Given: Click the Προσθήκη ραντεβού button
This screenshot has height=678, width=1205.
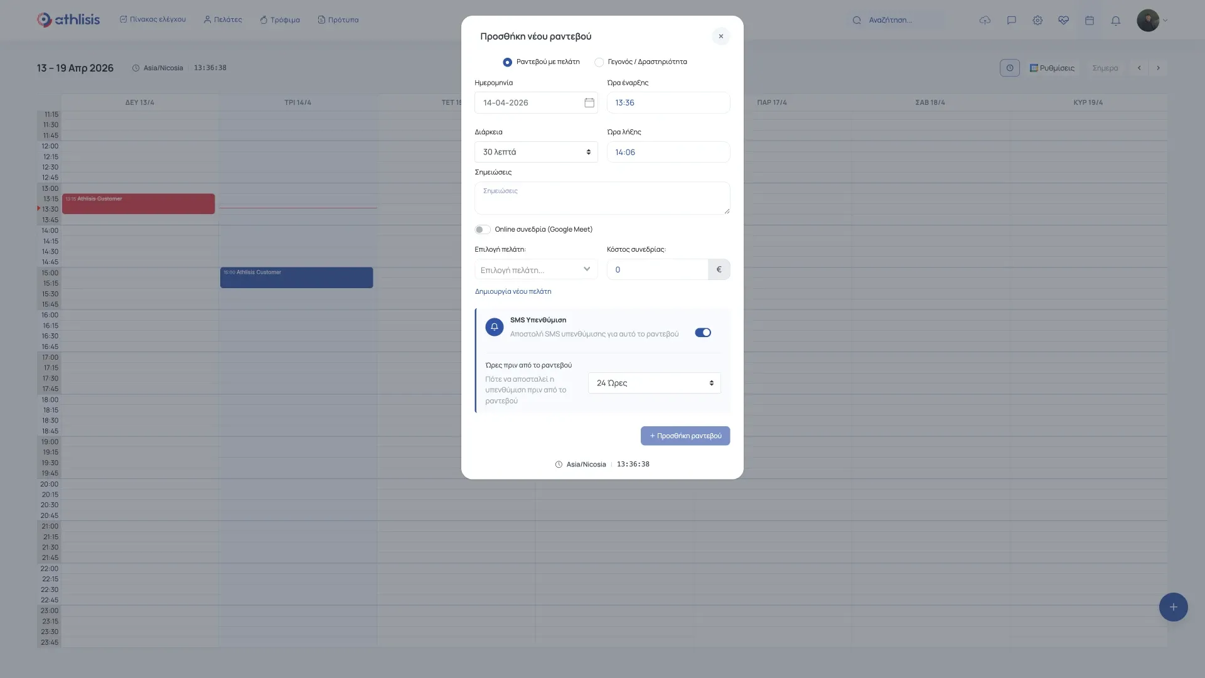Looking at the screenshot, I should click(685, 436).
